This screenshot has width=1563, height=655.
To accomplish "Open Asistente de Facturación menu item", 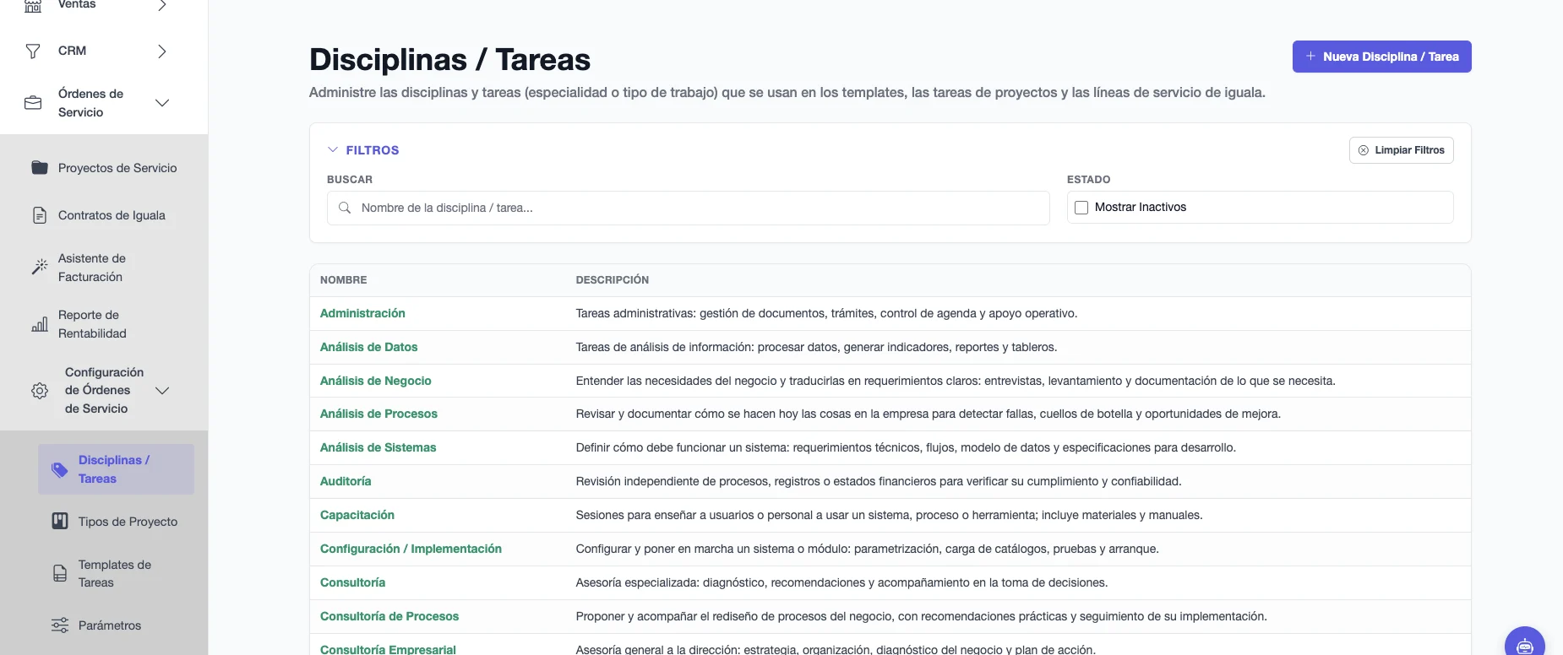I will 104,268.
